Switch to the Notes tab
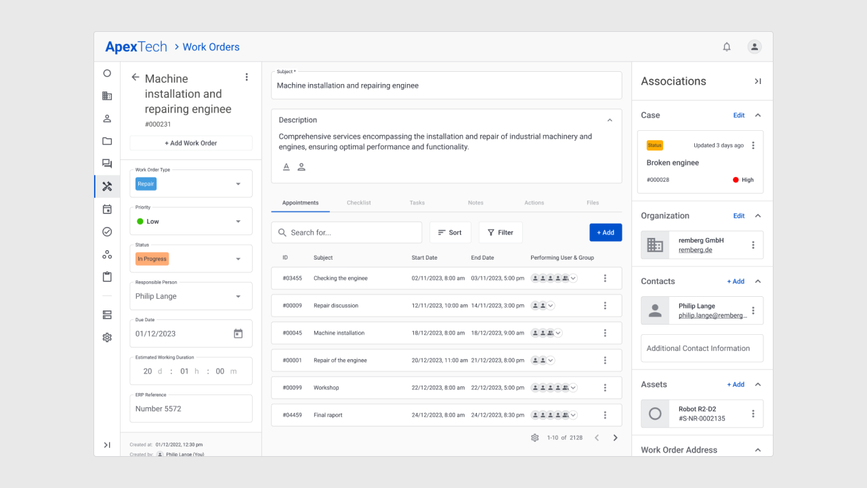Image resolution: width=867 pixels, height=488 pixels. (475, 203)
